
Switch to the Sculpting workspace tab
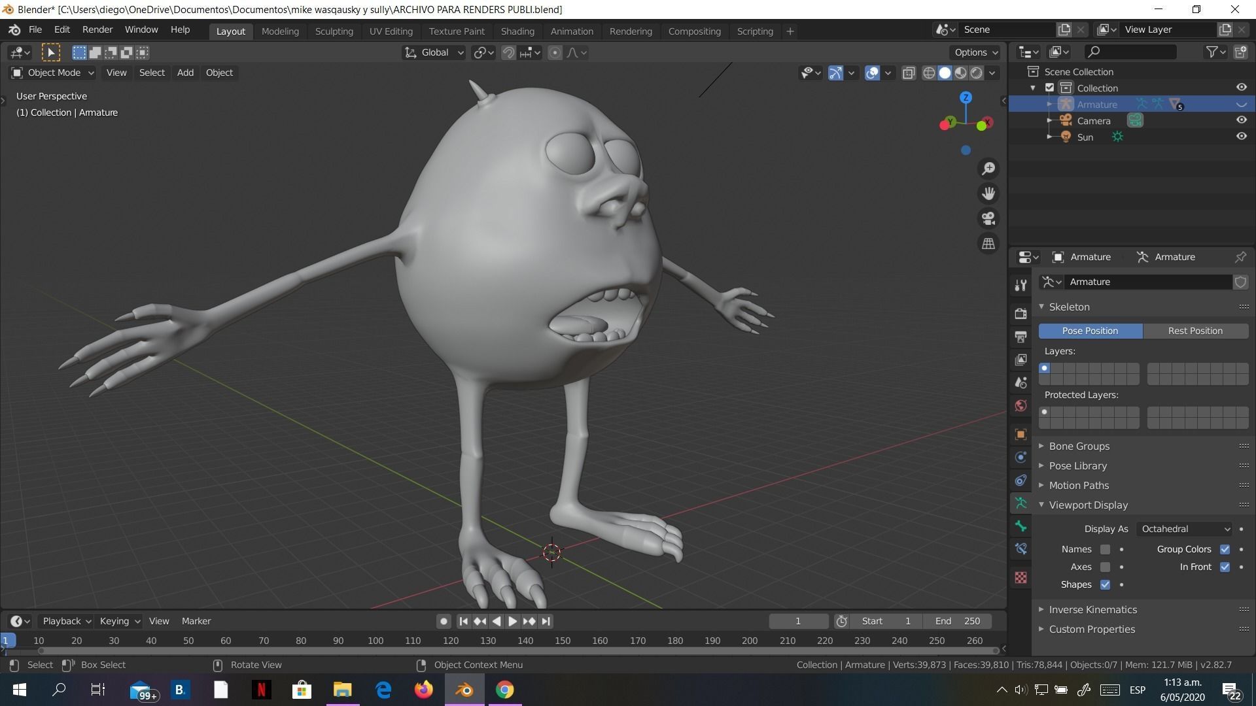pyautogui.click(x=334, y=31)
